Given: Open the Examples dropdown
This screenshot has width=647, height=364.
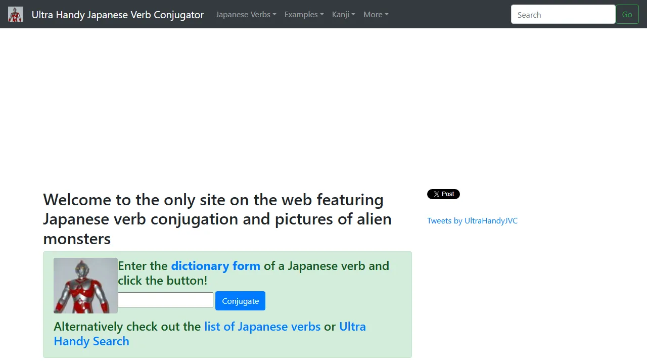Looking at the screenshot, I should (x=304, y=14).
